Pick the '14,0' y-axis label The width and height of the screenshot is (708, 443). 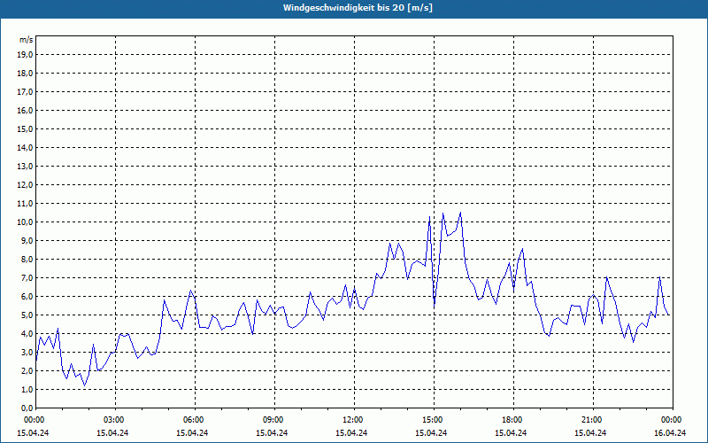(25, 147)
